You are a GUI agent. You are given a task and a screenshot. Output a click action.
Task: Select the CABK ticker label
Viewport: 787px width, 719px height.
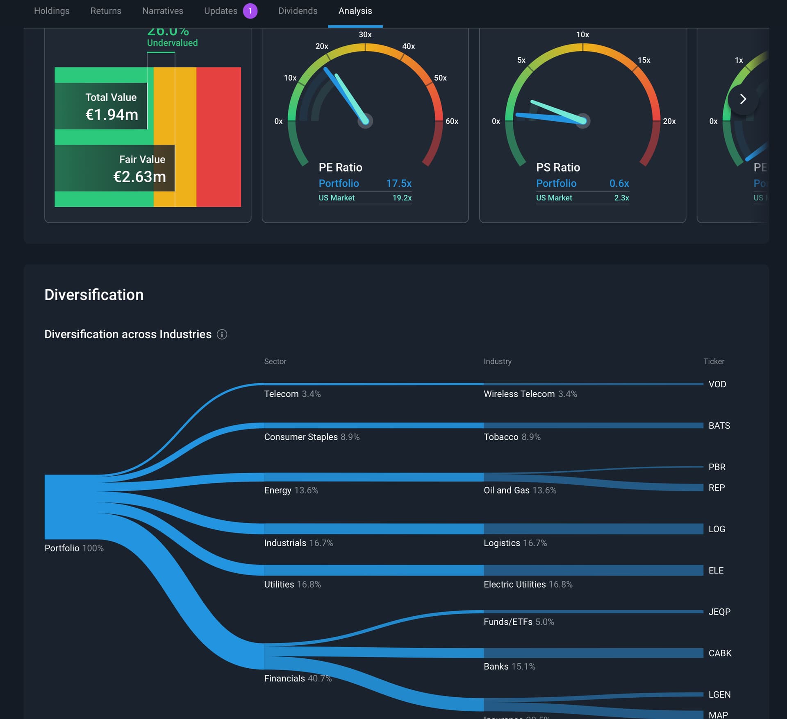click(720, 653)
